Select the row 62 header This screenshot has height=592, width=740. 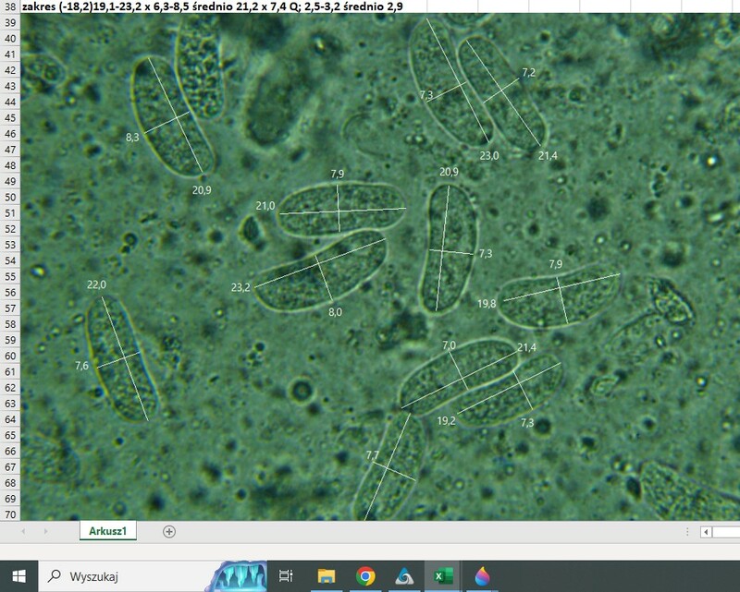10,388
